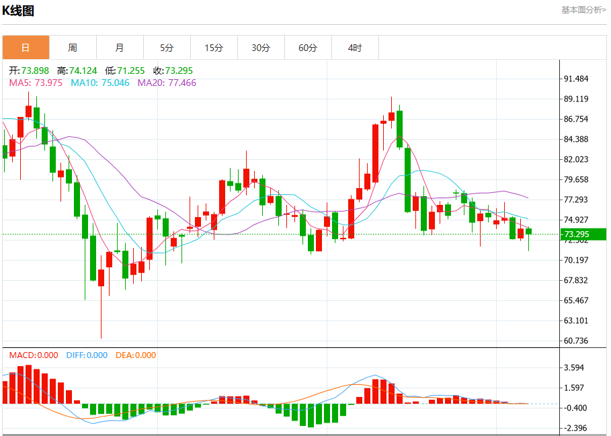Click the MA20 indicator label
Screen dimensions: 611x436
(x=167, y=83)
